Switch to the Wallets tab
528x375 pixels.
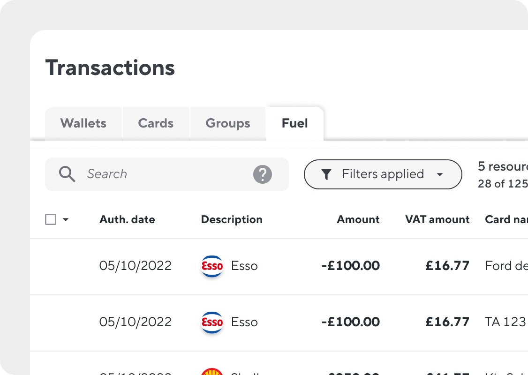click(83, 123)
